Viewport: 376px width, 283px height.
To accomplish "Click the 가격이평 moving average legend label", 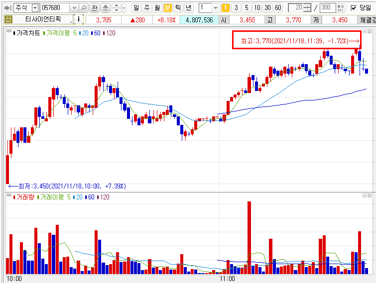I will (x=58, y=33).
